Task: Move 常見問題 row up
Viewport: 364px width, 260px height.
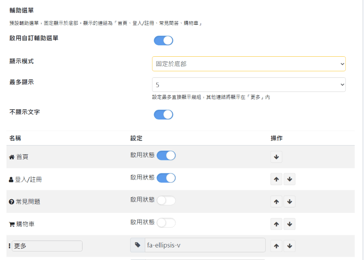Action: [x=276, y=201]
